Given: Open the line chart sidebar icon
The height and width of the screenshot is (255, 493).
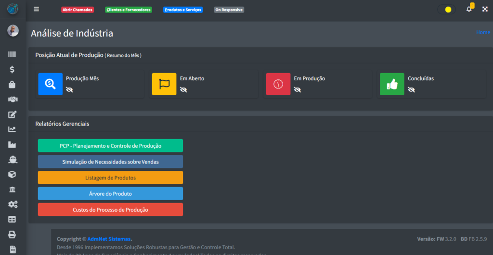Looking at the screenshot, I should point(13,129).
